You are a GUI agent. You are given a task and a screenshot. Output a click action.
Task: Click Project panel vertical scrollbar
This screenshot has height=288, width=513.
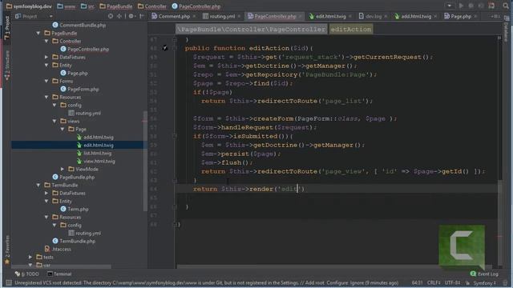(x=145, y=162)
